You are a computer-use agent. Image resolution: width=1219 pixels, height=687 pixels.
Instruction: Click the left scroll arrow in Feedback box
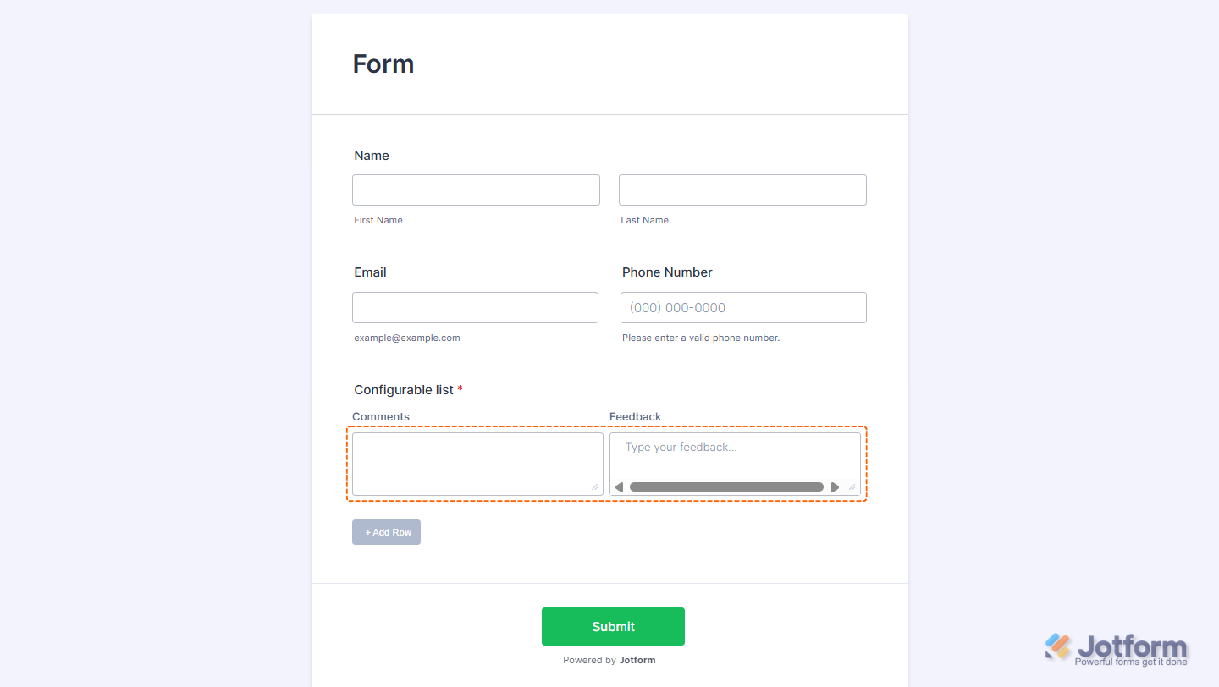pos(619,487)
